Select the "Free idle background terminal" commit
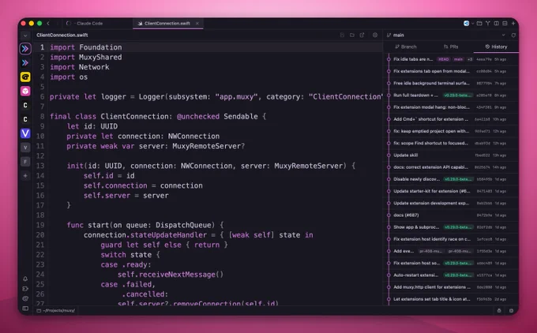The image size is (537, 333). [x=452, y=83]
